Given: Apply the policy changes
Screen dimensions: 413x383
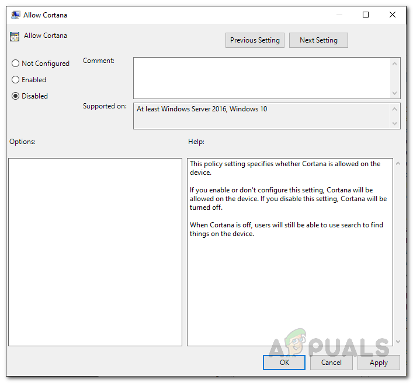Looking at the screenshot, I should (x=379, y=363).
